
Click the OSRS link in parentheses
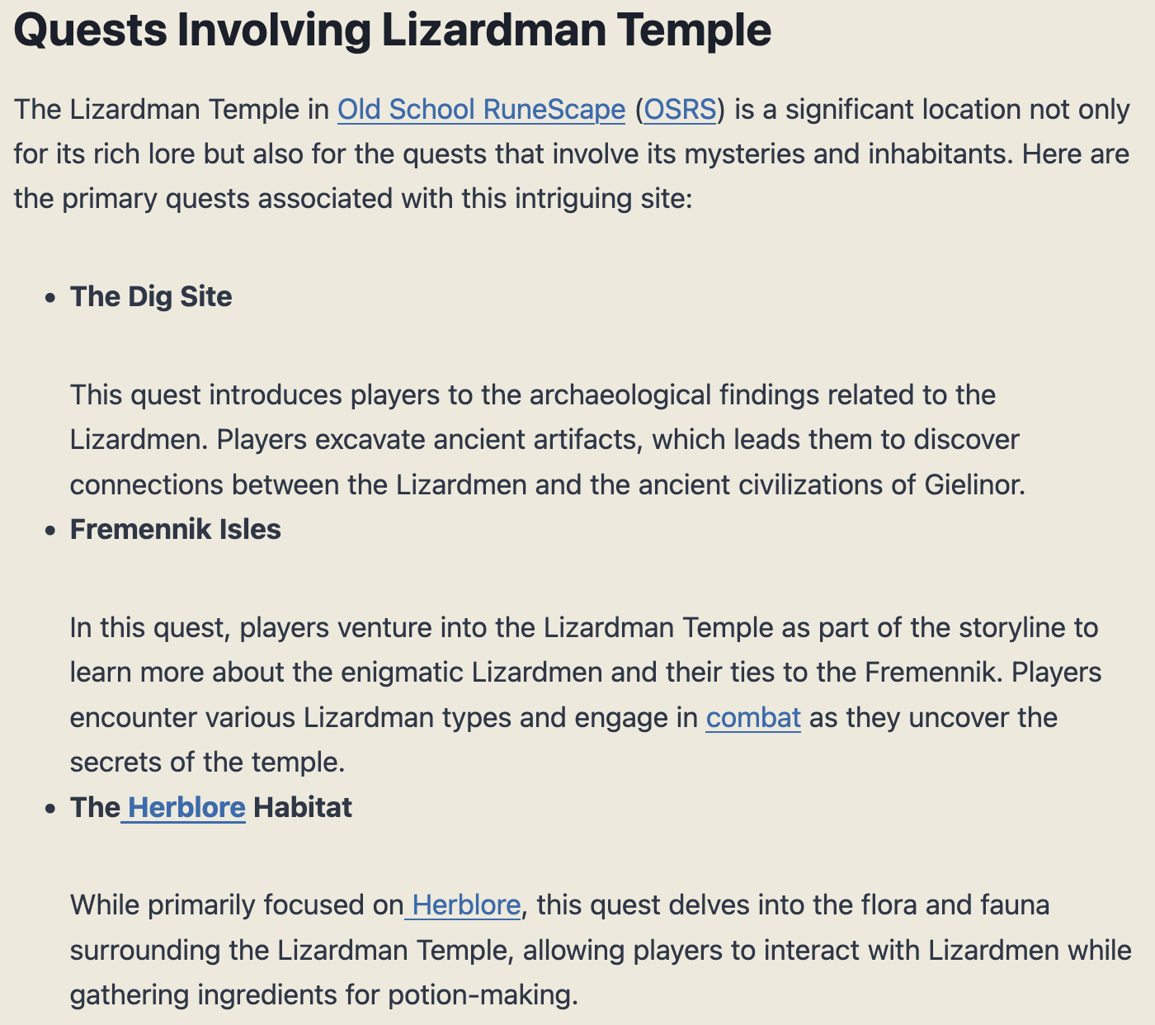click(680, 110)
